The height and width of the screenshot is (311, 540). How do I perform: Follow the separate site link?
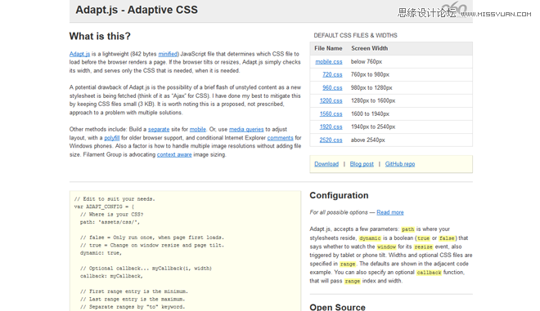coord(159,129)
